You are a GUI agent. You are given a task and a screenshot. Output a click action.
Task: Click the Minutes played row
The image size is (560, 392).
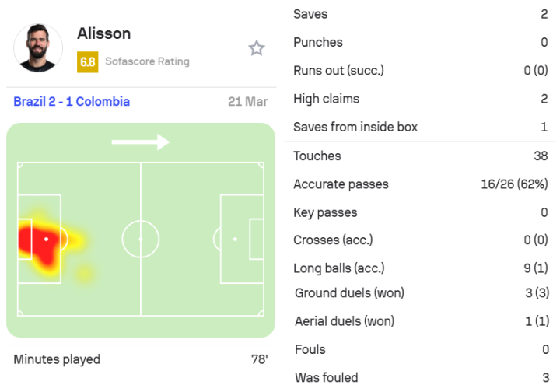tap(140, 359)
